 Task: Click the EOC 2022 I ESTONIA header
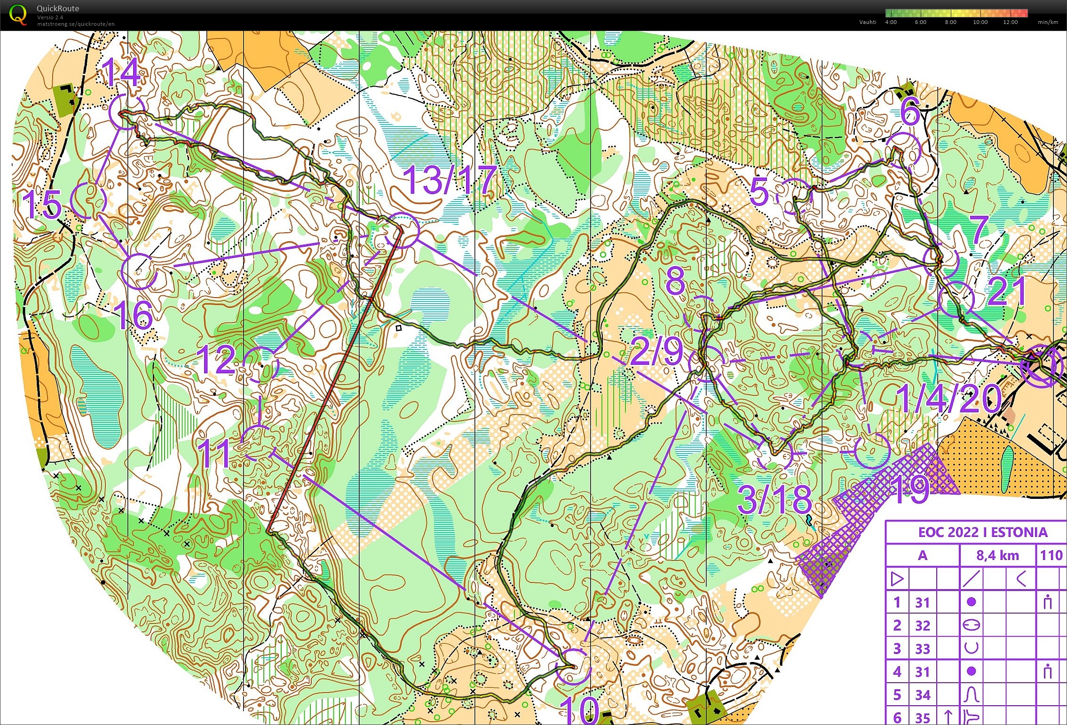click(x=982, y=532)
